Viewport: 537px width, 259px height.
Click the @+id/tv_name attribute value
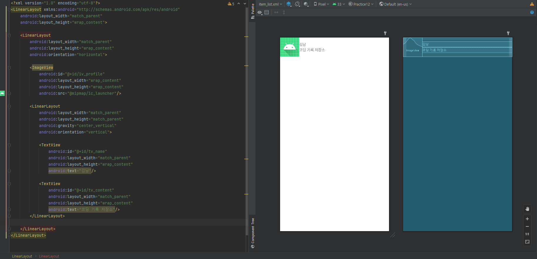[91, 152]
